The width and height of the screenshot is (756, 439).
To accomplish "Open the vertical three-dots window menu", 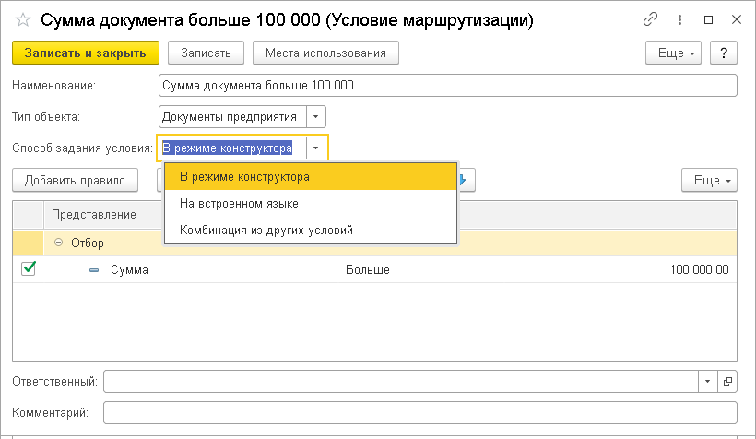I will coord(680,18).
